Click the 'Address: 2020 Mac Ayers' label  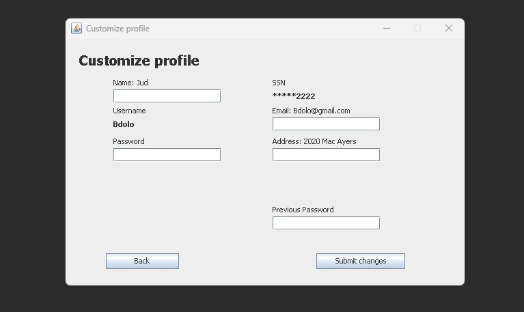tap(314, 141)
